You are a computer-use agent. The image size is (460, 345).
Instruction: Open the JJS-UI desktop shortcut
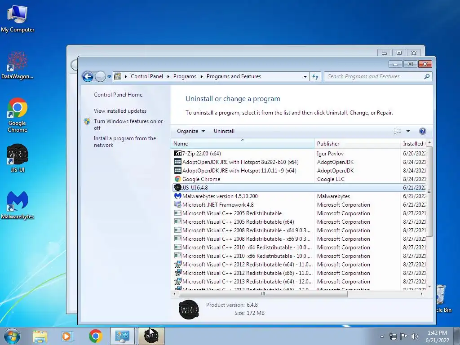tap(18, 158)
